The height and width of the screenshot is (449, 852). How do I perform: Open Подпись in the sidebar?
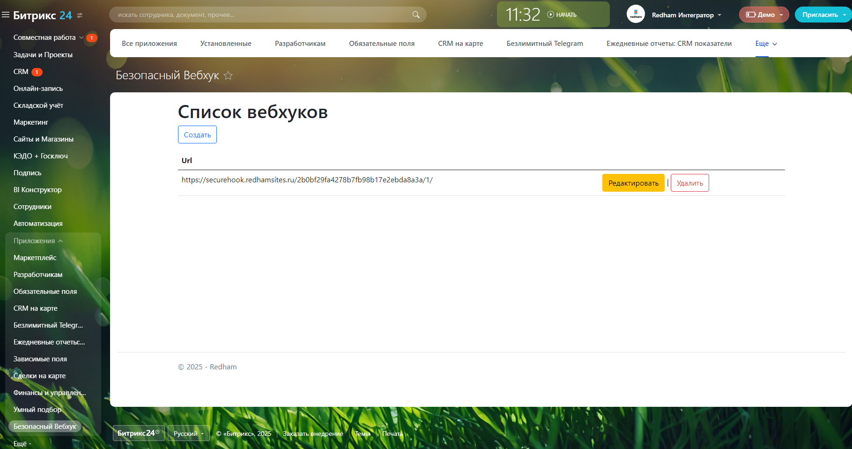pos(28,173)
